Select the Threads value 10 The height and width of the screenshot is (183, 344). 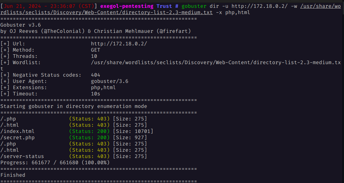94,56
